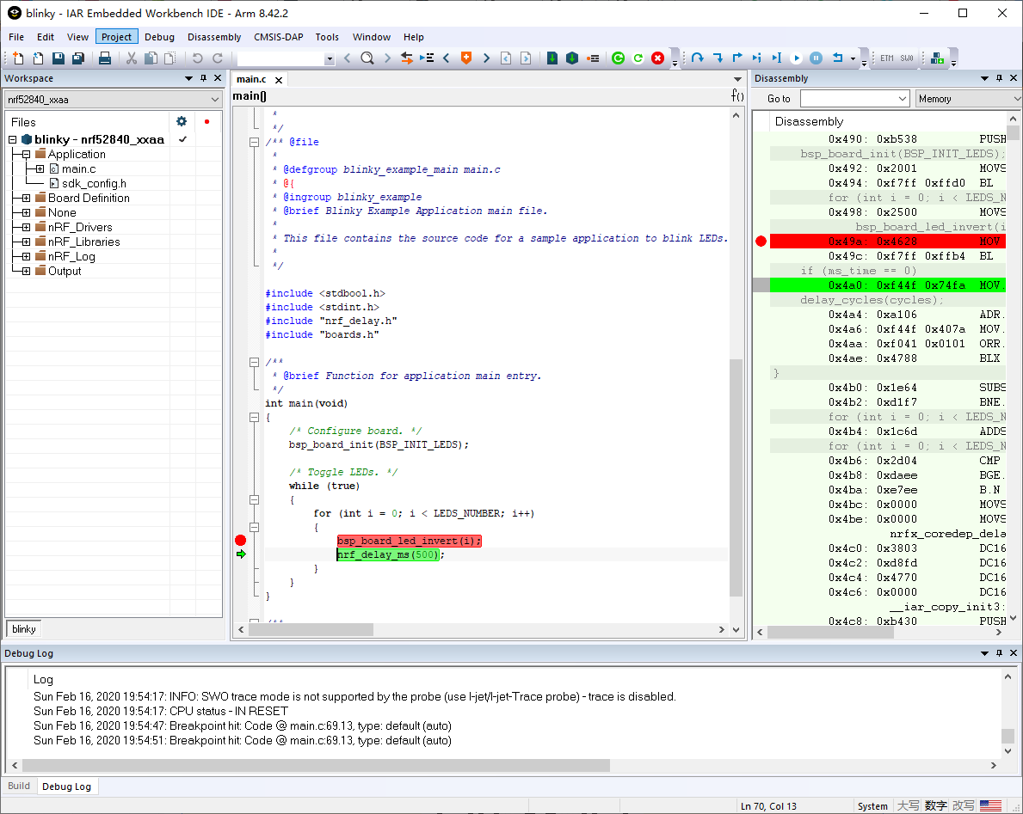Select the main.c editor tab
This screenshot has width=1023, height=814.
(x=251, y=80)
